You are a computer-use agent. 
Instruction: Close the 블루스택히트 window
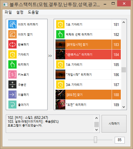124,4
